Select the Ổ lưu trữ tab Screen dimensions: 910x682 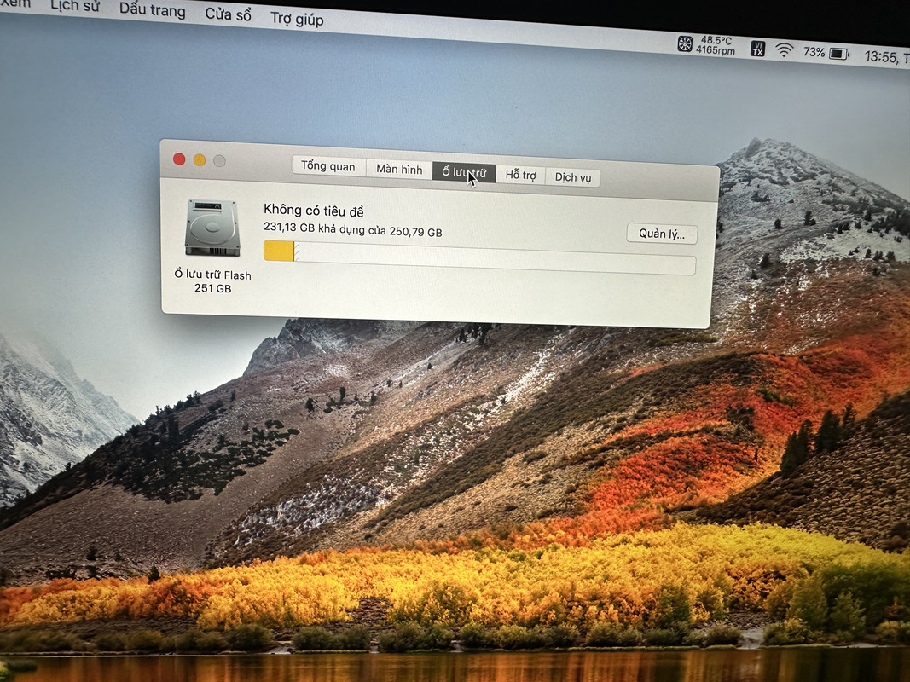tap(464, 172)
